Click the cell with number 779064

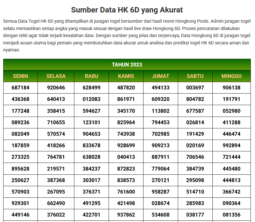161,169
